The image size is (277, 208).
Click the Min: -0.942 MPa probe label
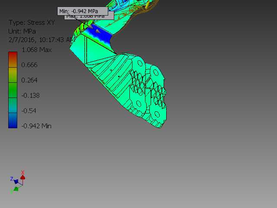[x=83, y=11]
